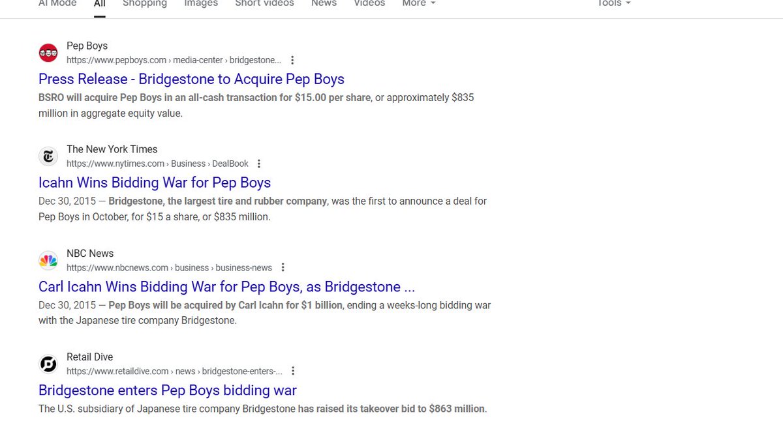Switch to News tab

click(324, 4)
